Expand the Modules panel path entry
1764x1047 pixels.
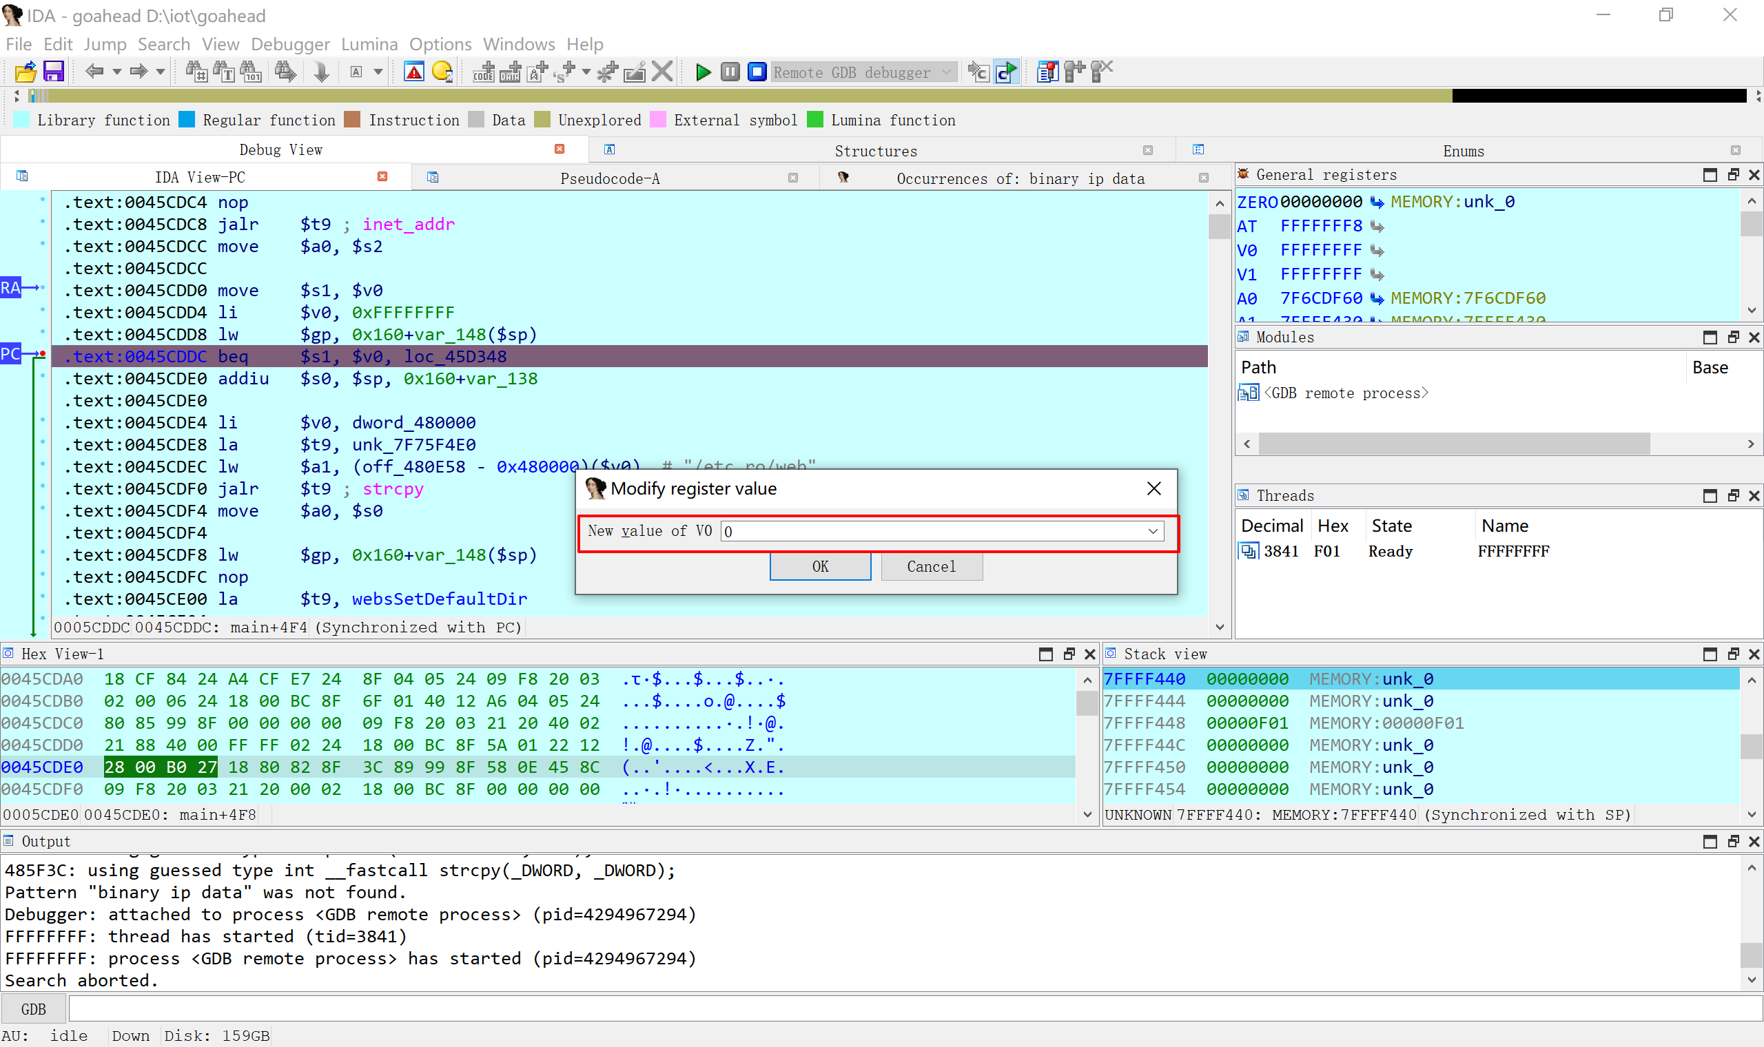[1249, 393]
